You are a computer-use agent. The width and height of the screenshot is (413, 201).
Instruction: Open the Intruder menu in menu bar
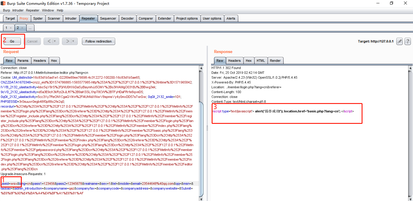click(18, 10)
